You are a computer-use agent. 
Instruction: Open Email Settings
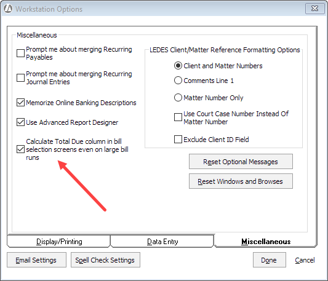(x=36, y=260)
